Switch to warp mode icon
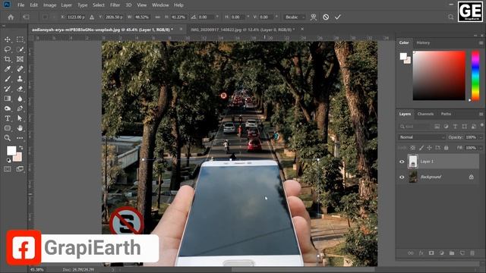Image resolution: width=486 pixels, height=273 pixels. pos(314,17)
